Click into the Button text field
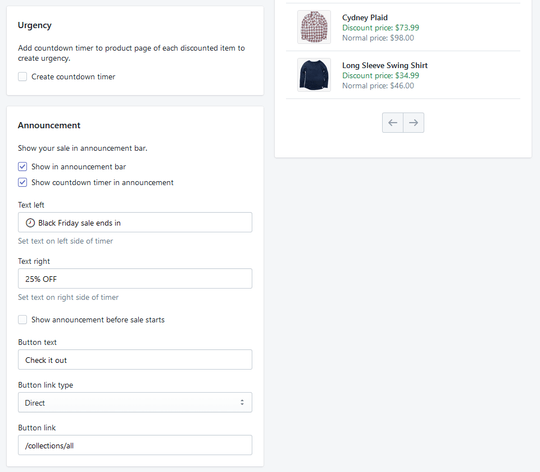Screen dimensions: 540x472 tap(135, 360)
